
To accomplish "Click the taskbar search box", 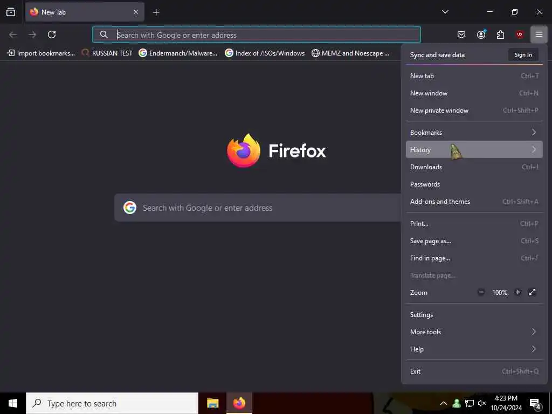I will [112, 403].
